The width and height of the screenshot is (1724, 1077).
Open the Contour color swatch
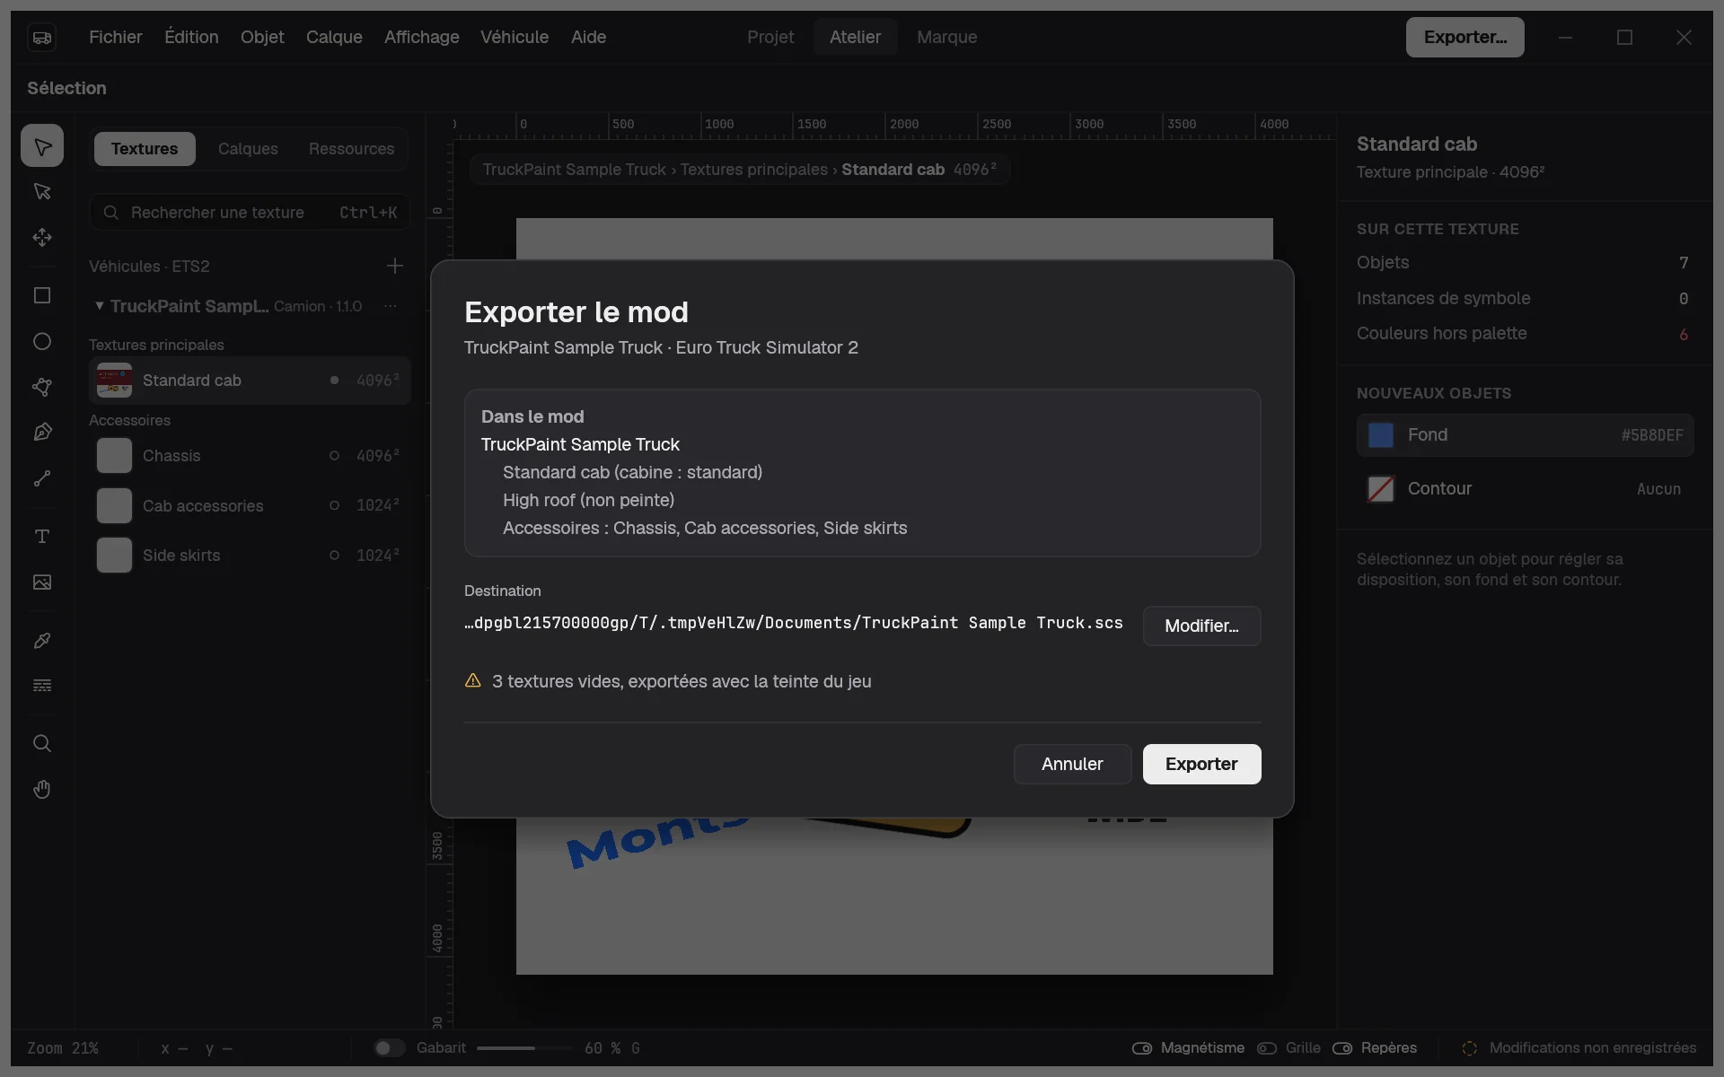tap(1380, 489)
